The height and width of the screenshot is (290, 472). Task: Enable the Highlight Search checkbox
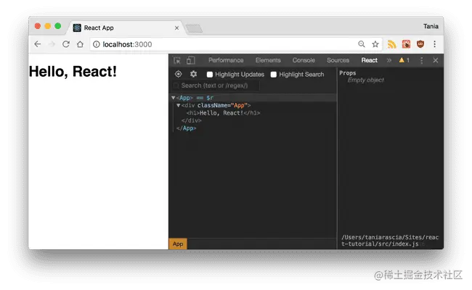click(x=274, y=75)
